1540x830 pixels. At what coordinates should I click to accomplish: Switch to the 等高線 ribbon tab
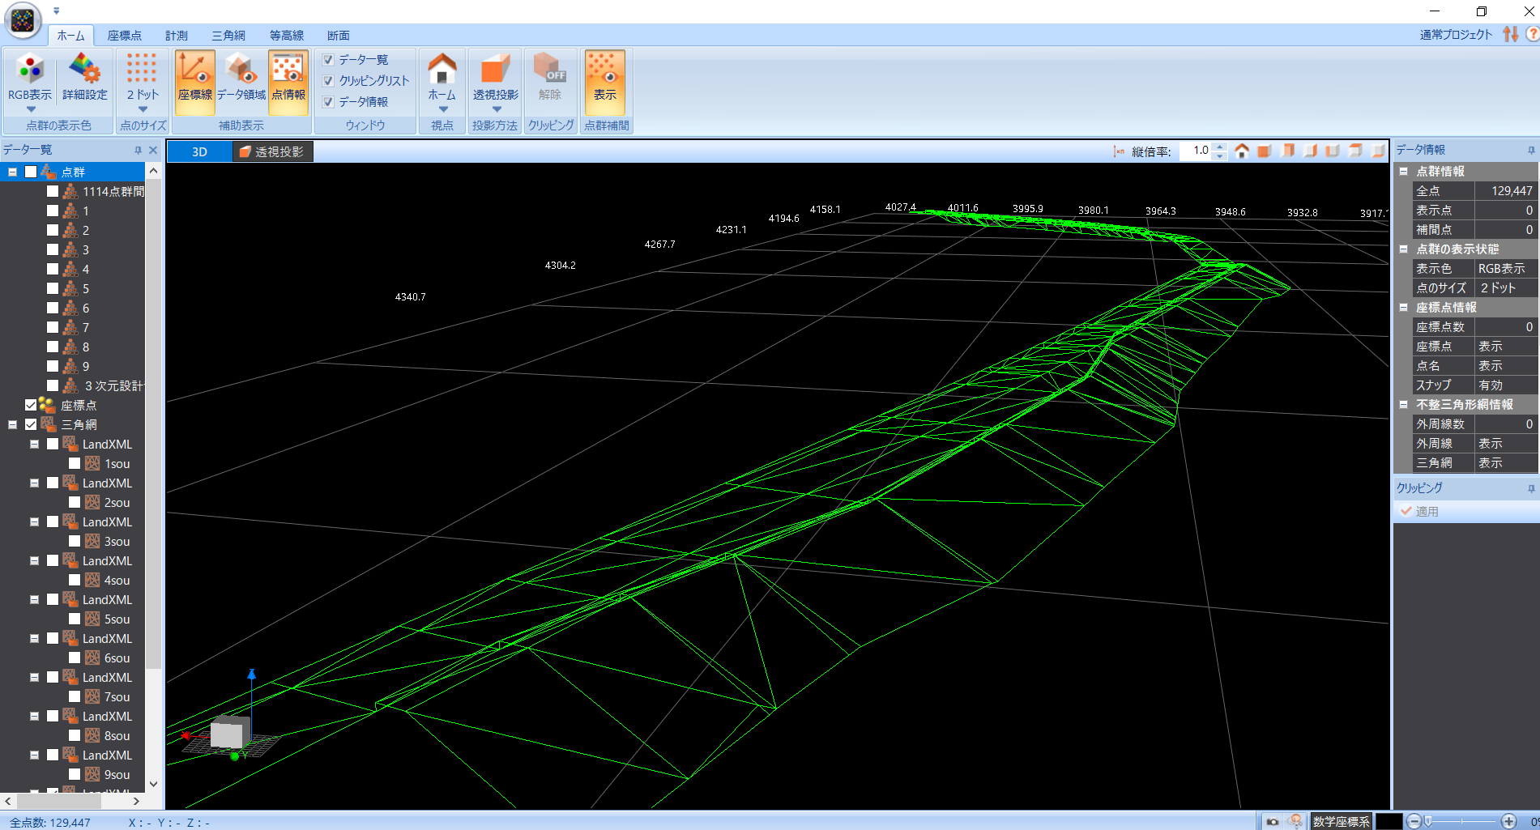pos(287,36)
